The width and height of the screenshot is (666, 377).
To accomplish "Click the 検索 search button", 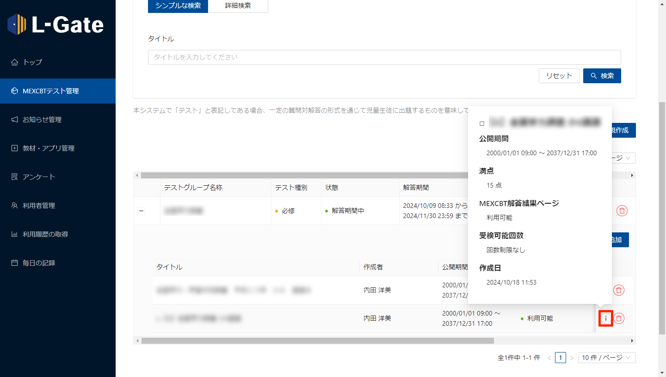I will [x=602, y=76].
